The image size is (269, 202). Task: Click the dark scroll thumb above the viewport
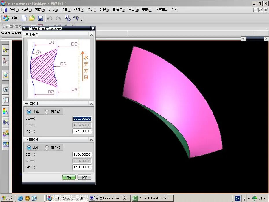click(255, 39)
